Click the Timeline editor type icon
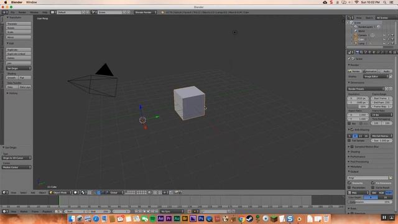 5,212
